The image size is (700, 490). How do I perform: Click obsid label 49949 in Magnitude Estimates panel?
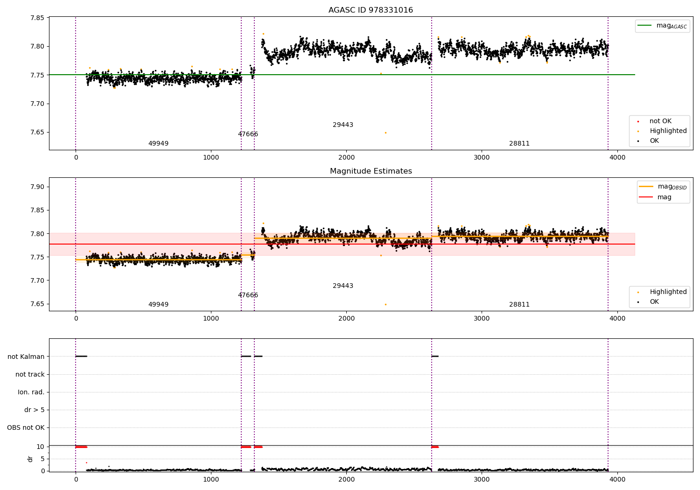[158, 305]
